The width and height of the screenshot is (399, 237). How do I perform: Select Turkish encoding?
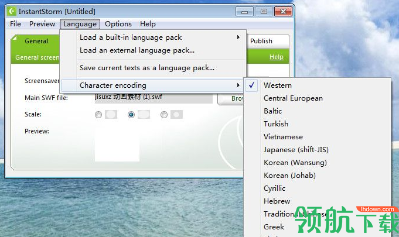click(x=317, y=124)
